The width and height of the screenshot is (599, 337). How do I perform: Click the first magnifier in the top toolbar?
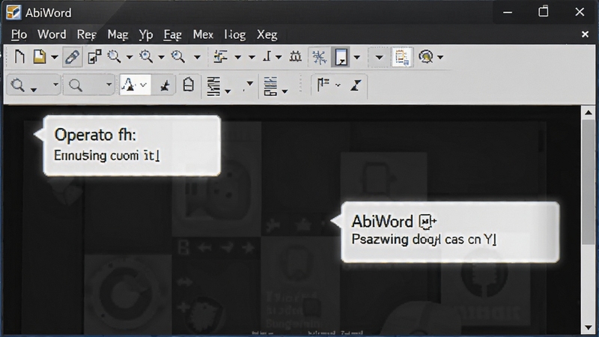(114, 57)
